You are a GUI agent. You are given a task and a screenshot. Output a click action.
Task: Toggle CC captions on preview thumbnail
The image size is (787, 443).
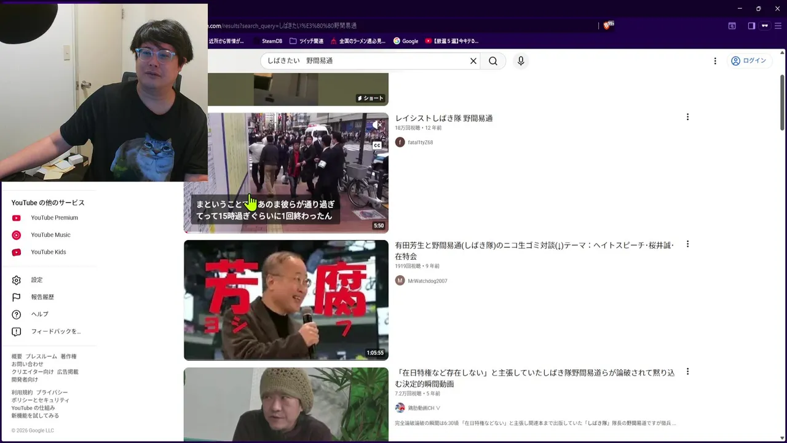coord(377,145)
